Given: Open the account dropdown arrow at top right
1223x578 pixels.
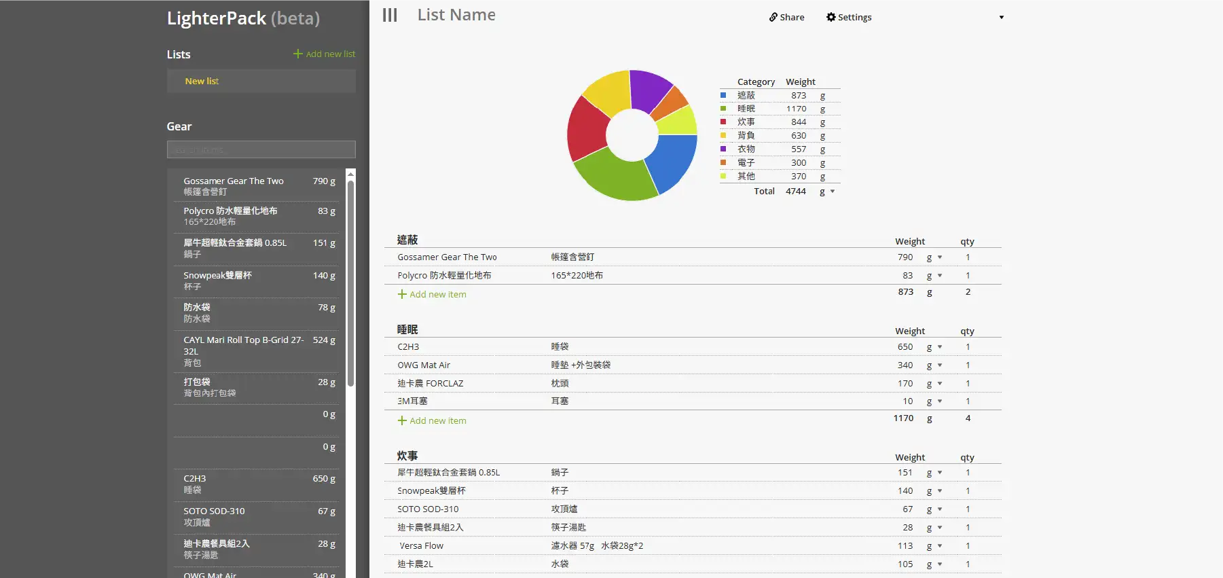Looking at the screenshot, I should [x=1001, y=18].
